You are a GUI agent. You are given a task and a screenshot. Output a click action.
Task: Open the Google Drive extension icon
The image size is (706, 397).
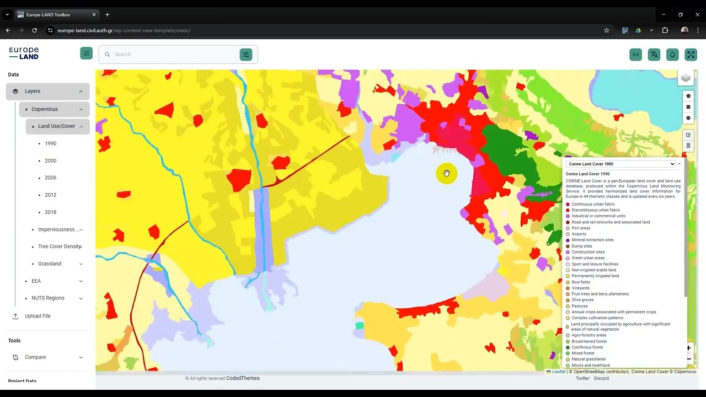(638, 30)
